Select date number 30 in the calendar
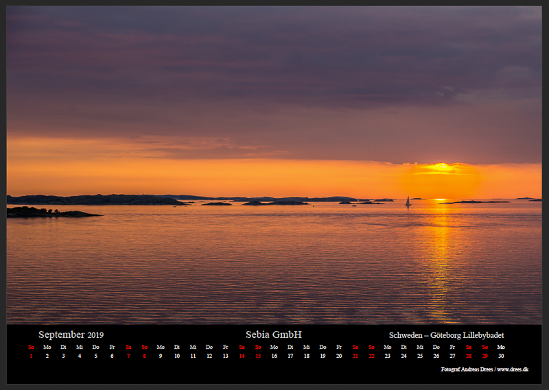The image size is (549, 390). click(501, 356)
